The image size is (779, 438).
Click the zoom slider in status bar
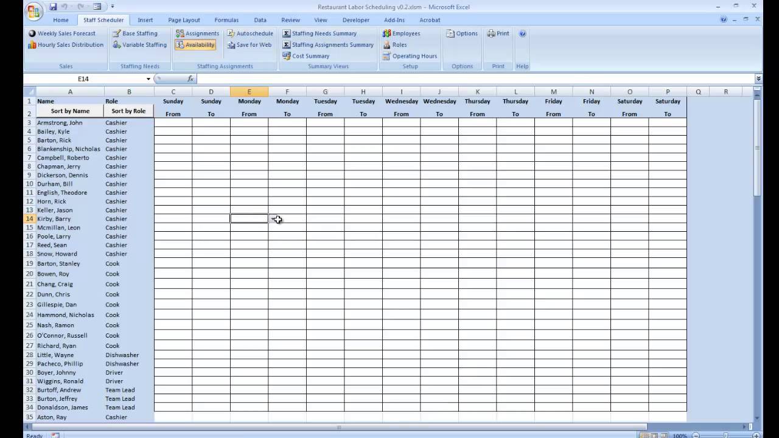[725, 436]
